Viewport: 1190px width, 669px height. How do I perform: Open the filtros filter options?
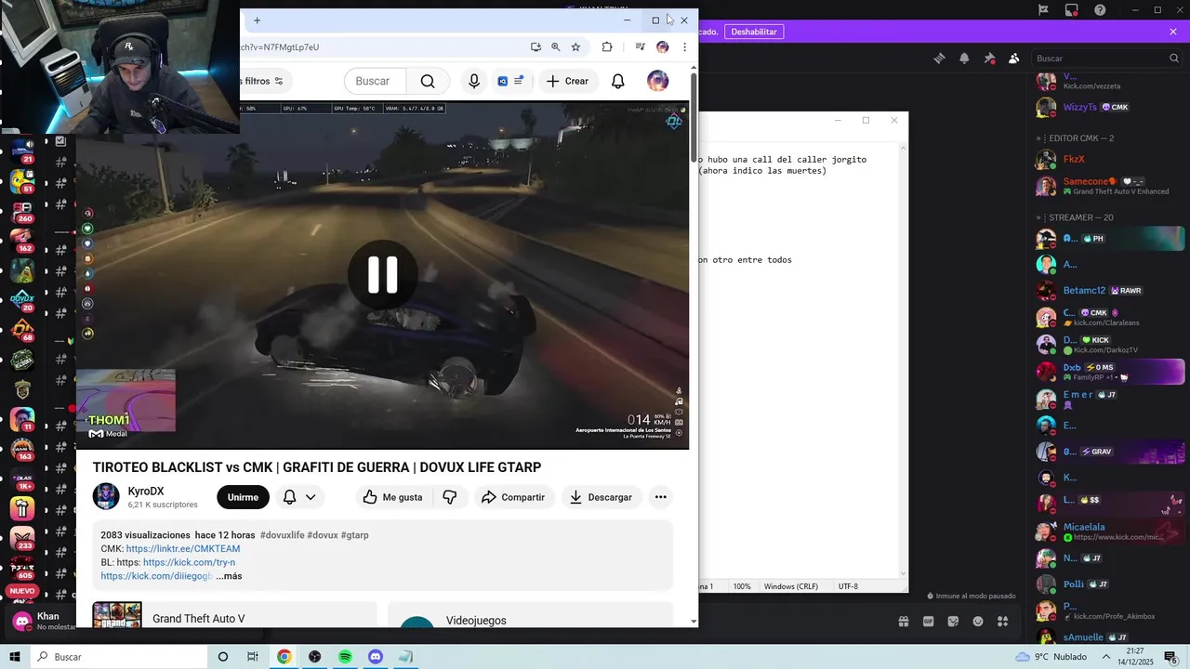(264, 81)
